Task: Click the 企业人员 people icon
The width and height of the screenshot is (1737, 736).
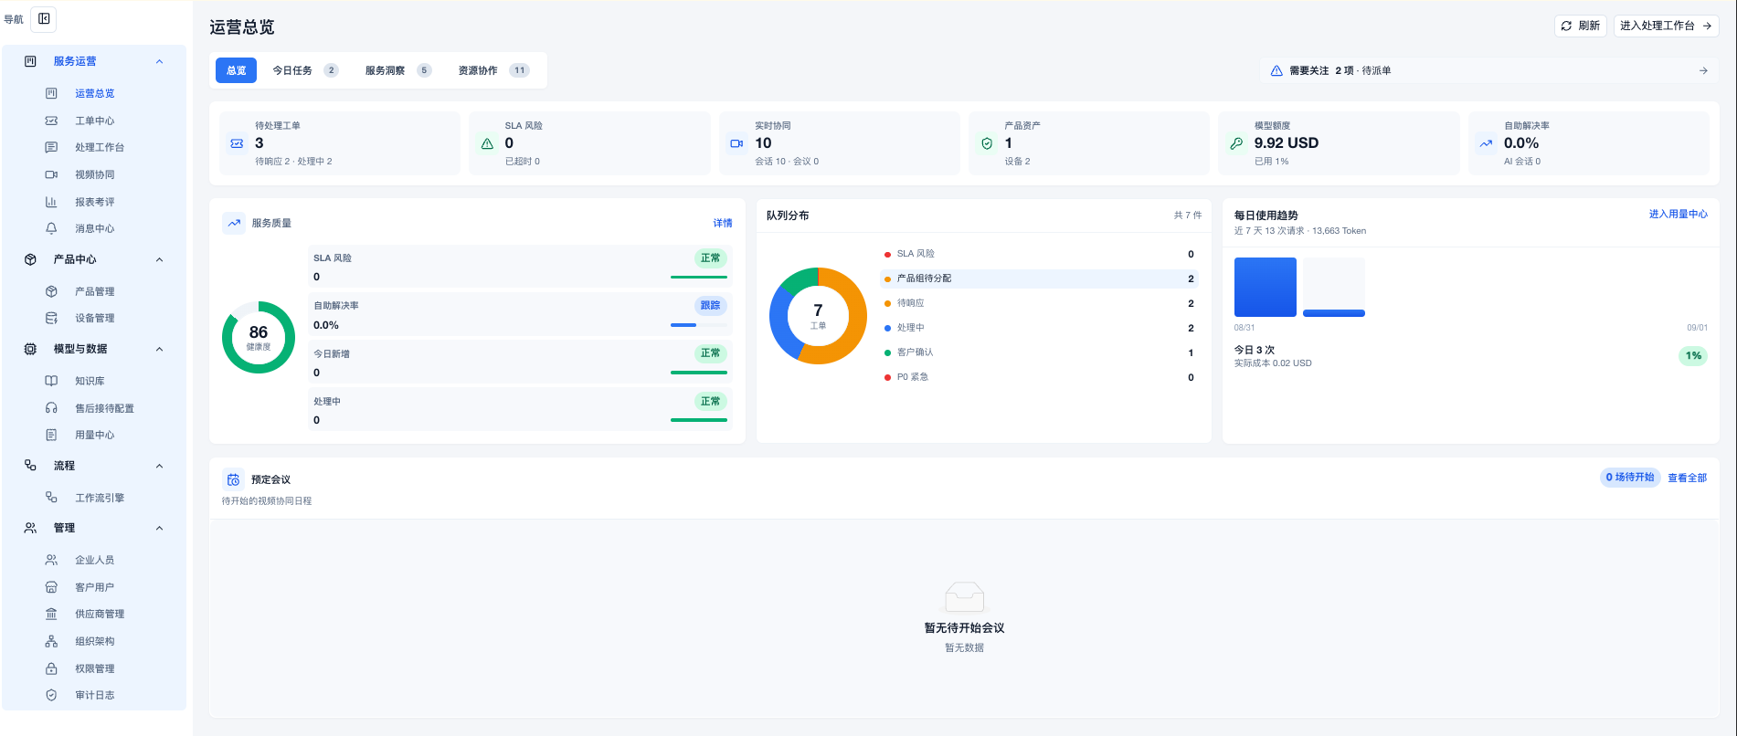Action: pos(51,560)
